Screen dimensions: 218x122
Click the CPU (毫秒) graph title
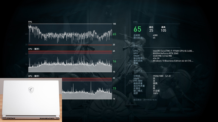(x=34, y=49)
